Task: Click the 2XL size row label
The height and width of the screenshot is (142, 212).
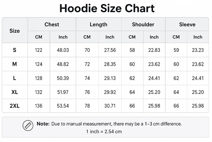Action: coord(15,106)
